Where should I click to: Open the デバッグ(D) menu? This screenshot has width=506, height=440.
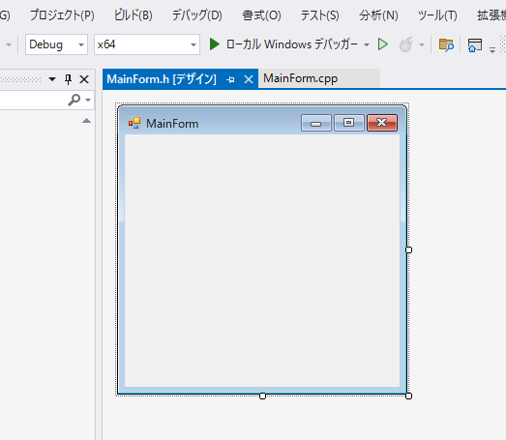coord(196,15)
